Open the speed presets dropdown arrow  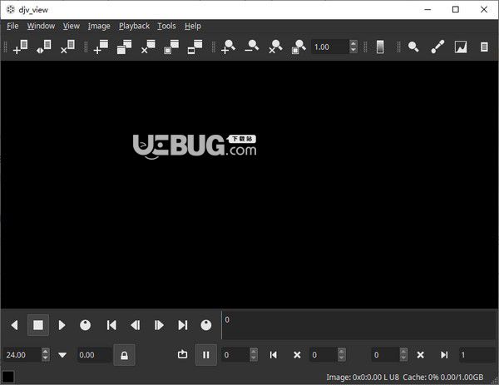pyautogui.click(x=62, y=355)
